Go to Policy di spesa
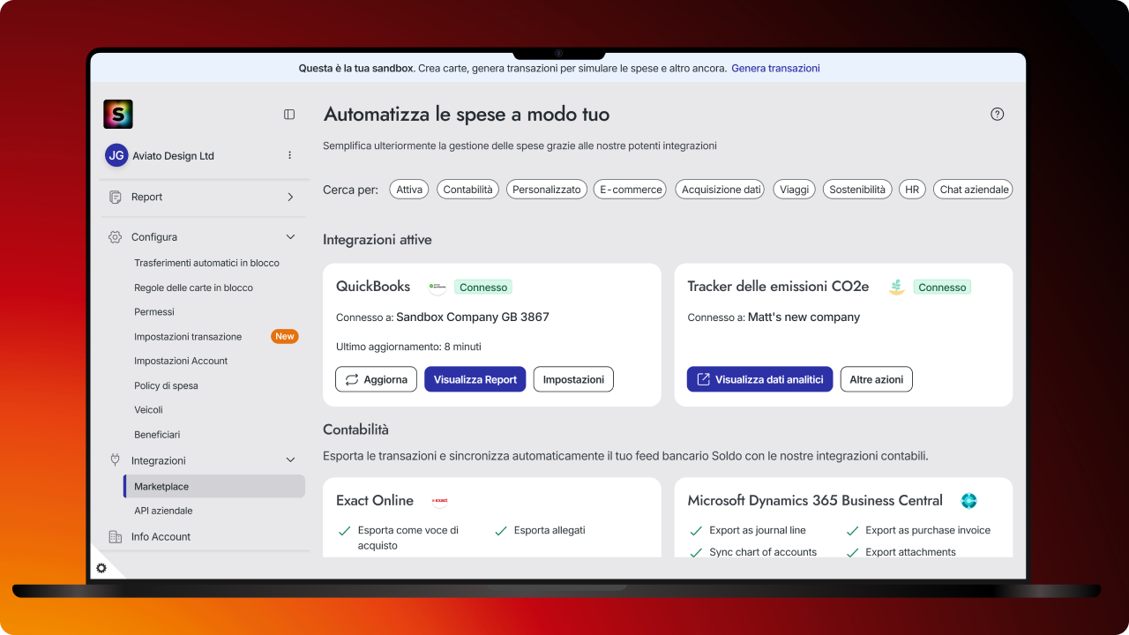1129x635 pixels. (166, 385)
